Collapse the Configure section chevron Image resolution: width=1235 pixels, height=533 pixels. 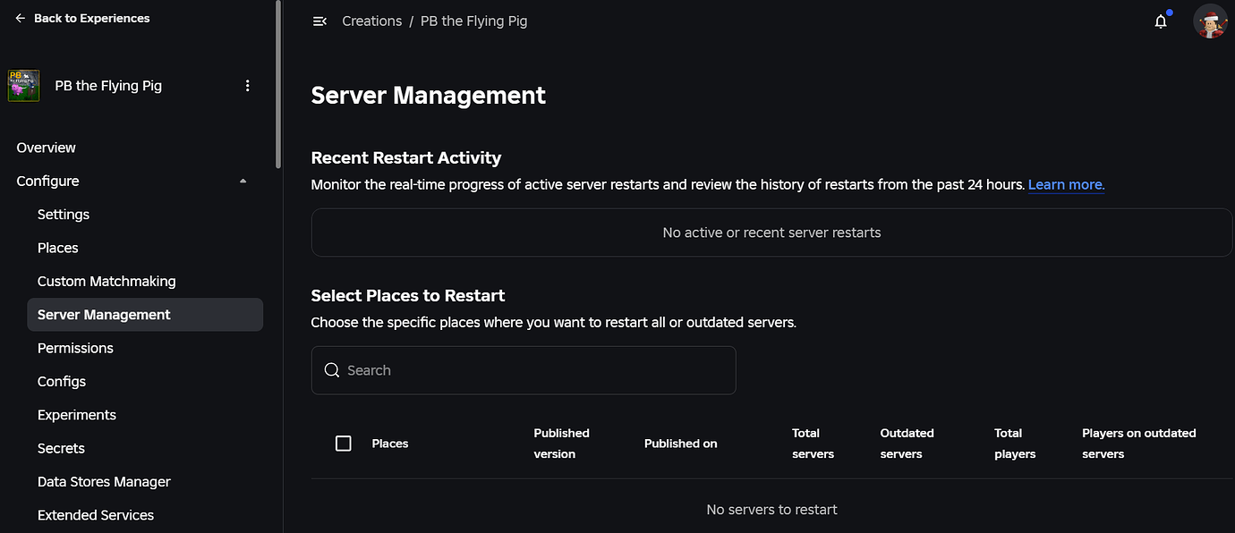tap(243, 182)
